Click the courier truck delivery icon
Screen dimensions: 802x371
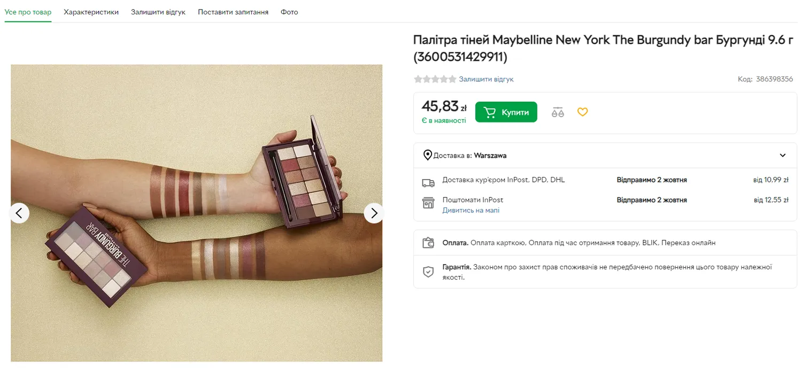point(428,183)
